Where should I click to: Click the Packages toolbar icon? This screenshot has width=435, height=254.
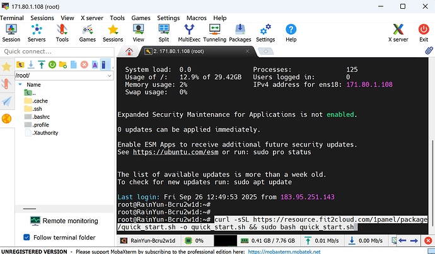[x=240, y=33]
